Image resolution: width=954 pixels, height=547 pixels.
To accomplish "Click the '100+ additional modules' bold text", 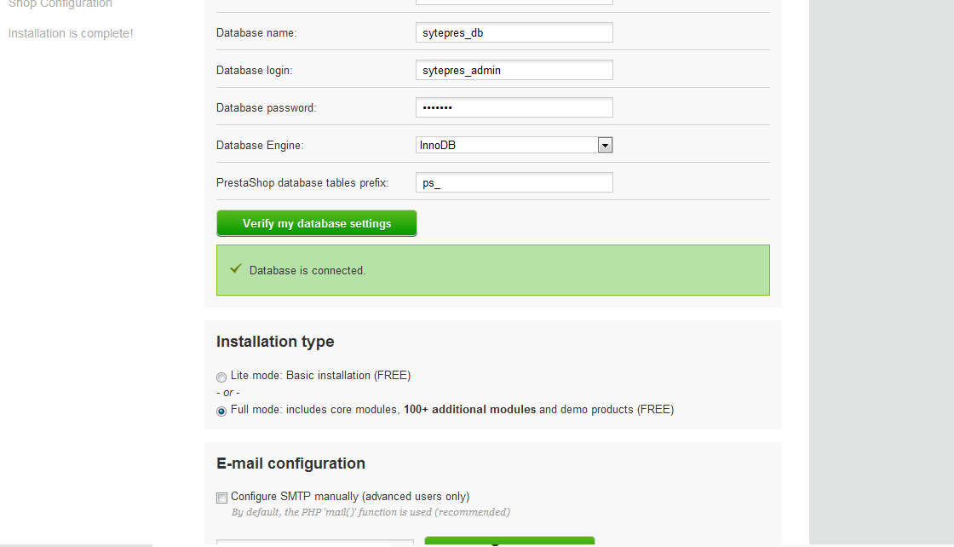I will click(469, 410).
